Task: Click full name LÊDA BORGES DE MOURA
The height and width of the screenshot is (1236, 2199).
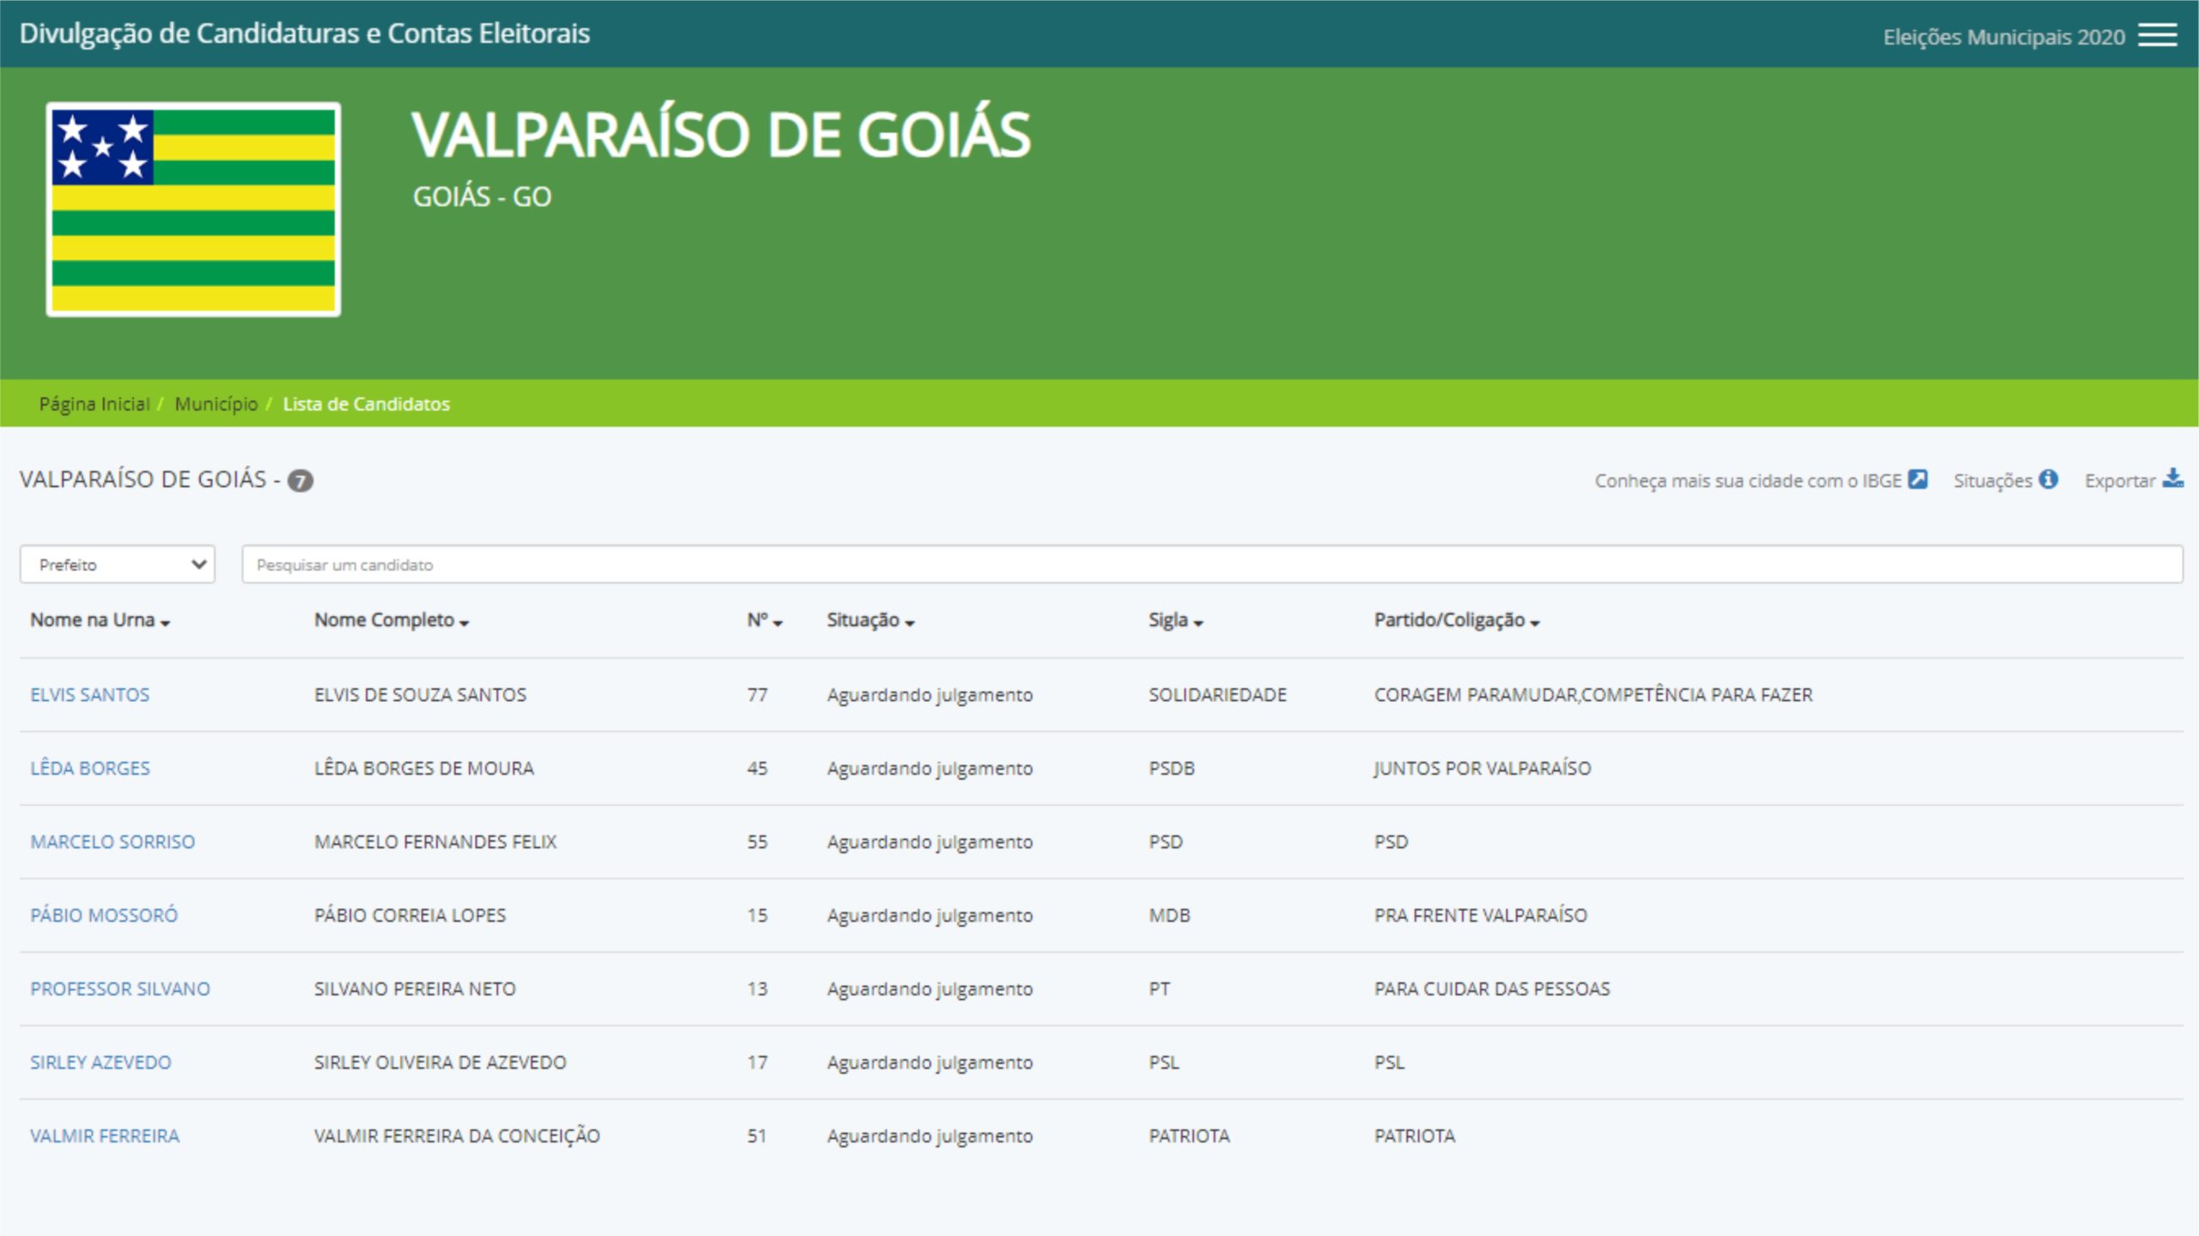Action: (x=424, y=768)
